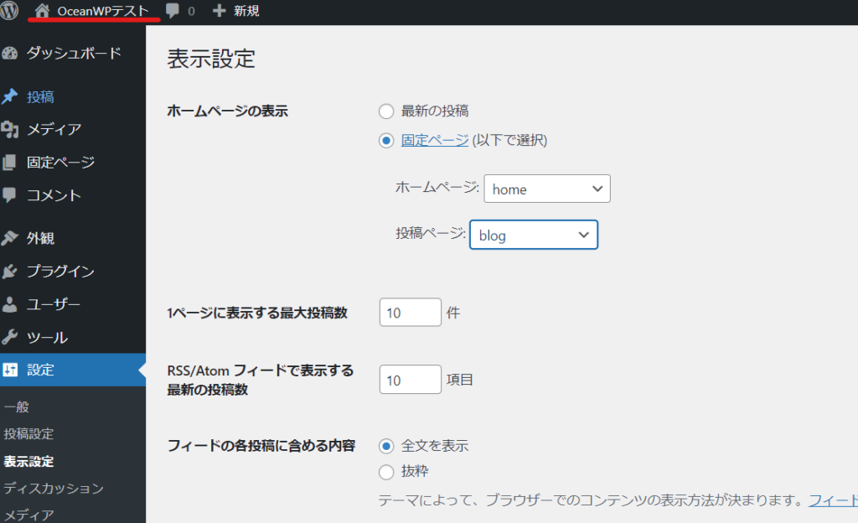This screenshot has height=523, width=858.
Task: Choose 全文を表示 for feed content
Action: pos(386,447)
